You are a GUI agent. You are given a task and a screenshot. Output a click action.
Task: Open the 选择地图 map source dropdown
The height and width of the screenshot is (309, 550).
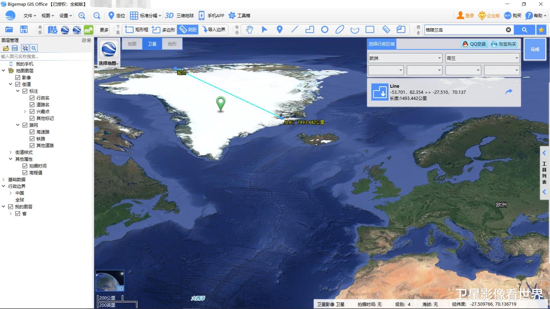coord(109,63)
